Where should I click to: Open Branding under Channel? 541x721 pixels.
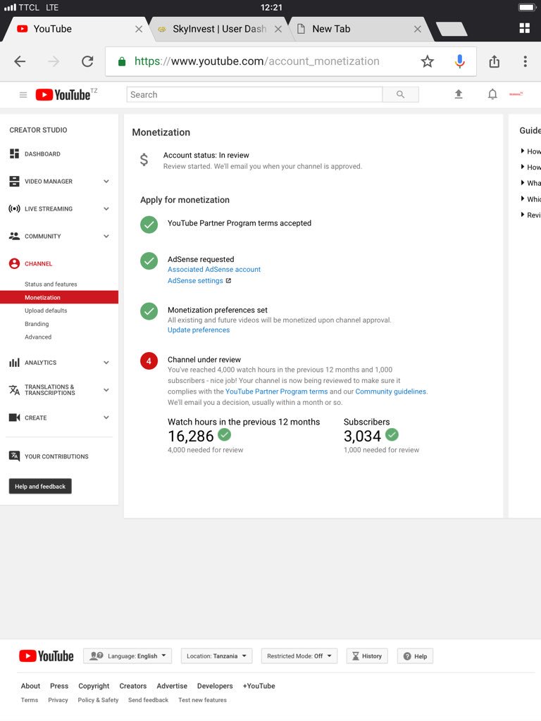[x=37, y=324]
